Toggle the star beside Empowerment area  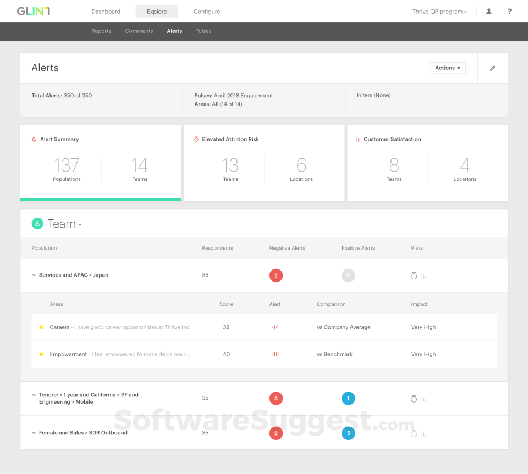(x=41, y=354)
